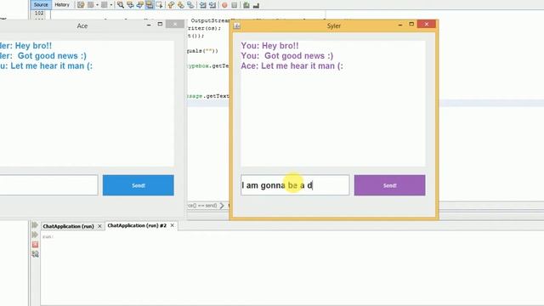544x306 pixels.
Task: Switch to the Source view tab
Action: 41,5
